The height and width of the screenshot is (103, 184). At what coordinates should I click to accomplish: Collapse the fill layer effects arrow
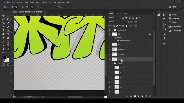tap(152, 34)
